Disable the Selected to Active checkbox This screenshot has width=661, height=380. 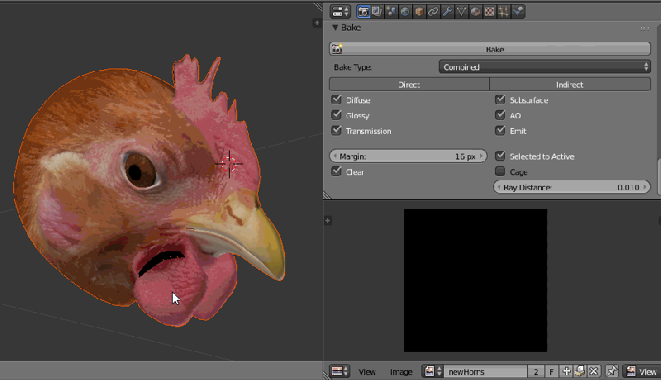tap(500, 156)
